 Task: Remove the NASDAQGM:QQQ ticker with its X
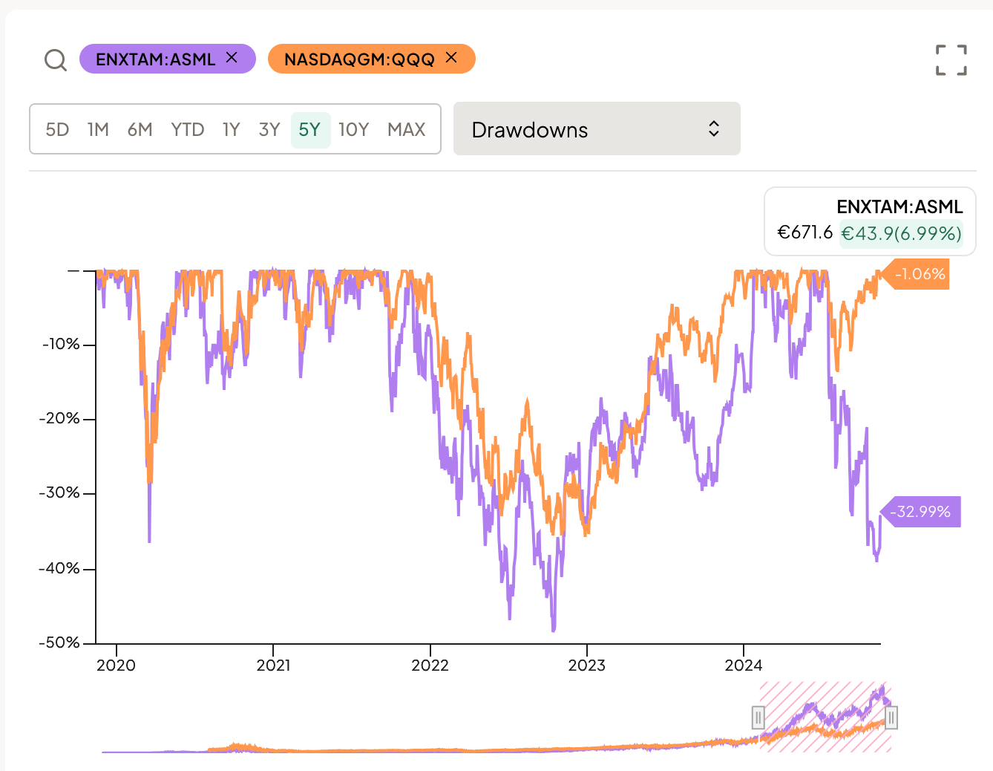click(451, 57)
